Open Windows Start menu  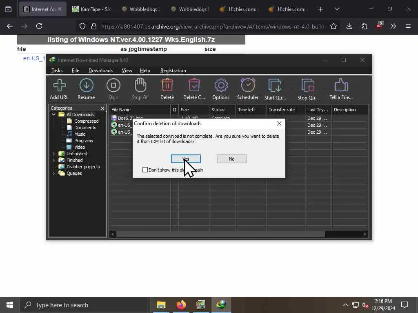[x=10, y=305]
